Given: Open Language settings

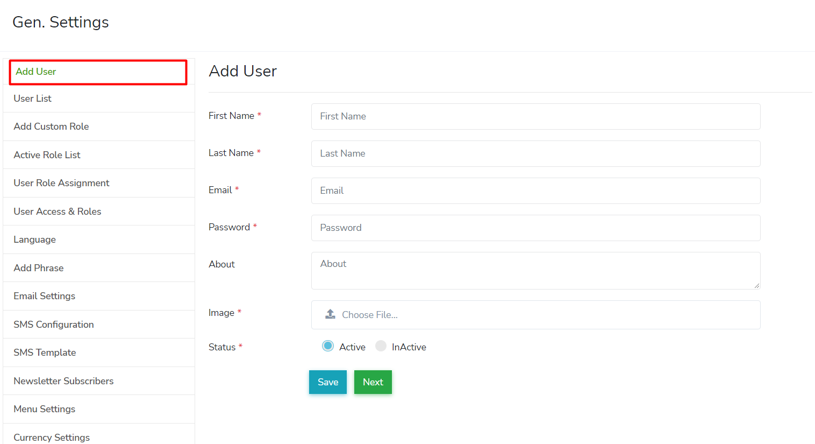Looking at the screenshot, I should point(35,239).
